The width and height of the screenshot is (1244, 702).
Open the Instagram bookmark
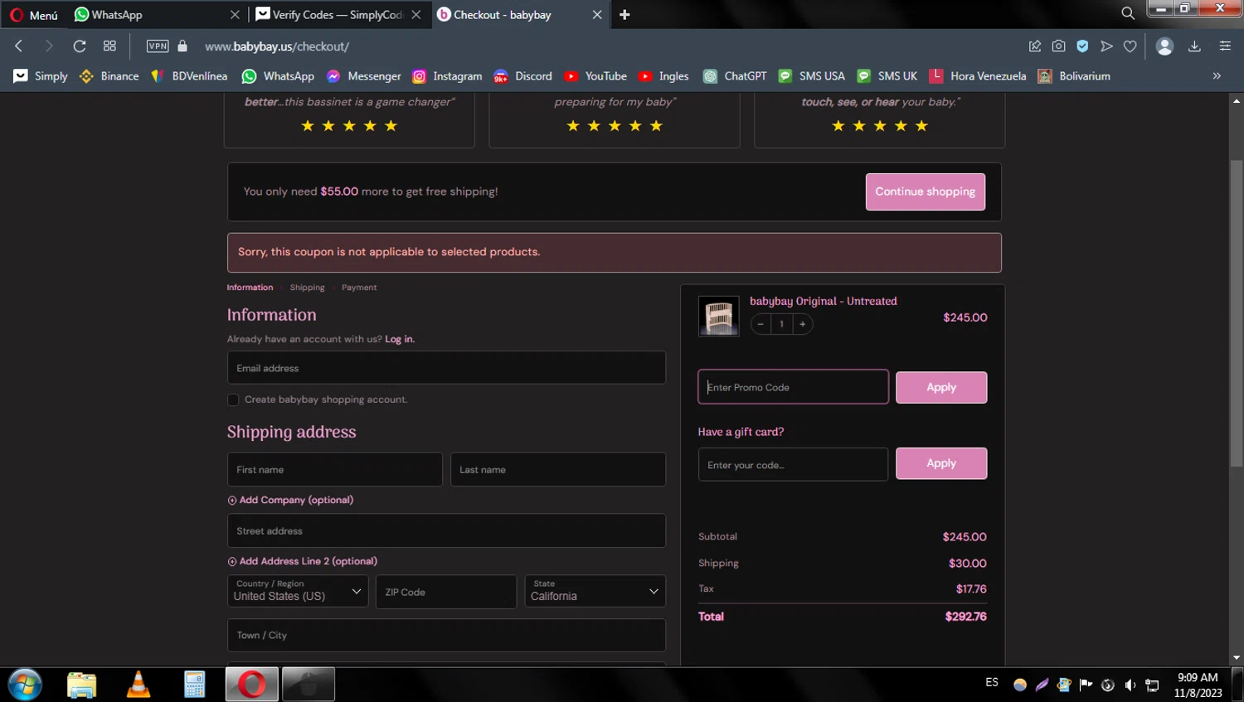[447, 76]
